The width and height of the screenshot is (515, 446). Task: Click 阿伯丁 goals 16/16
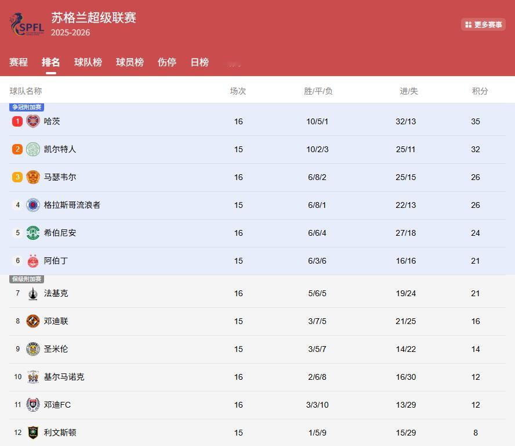pos(405,261)
